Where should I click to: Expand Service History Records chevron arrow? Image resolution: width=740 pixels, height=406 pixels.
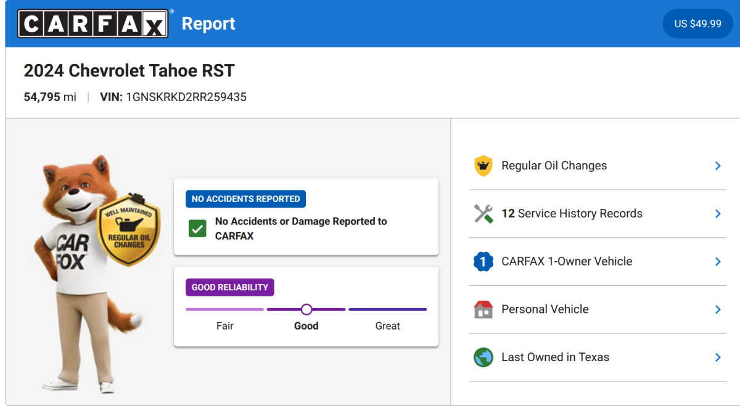pos(718,214)
